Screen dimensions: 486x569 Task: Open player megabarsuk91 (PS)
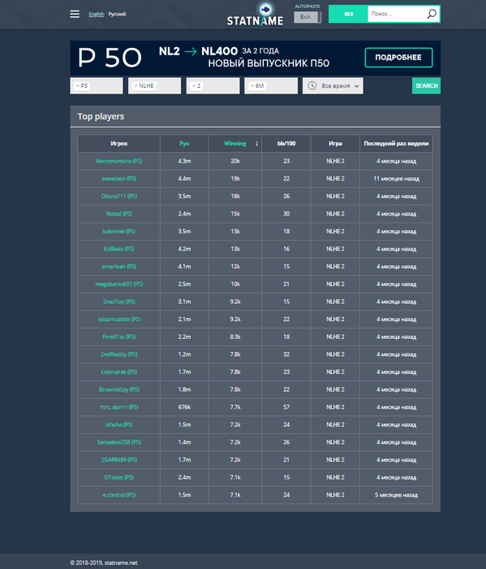[118, 284]
